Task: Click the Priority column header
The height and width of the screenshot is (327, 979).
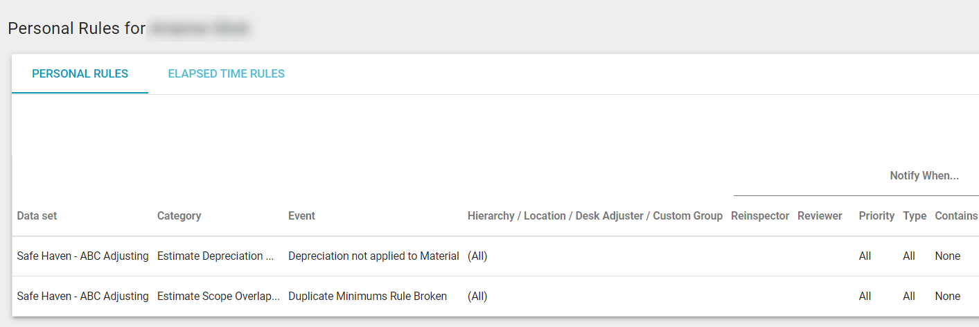Action: point(876,215)
